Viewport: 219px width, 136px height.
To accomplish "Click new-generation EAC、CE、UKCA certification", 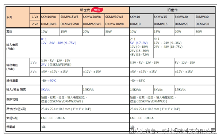I will pyautogui.click(x=53, y=118).
